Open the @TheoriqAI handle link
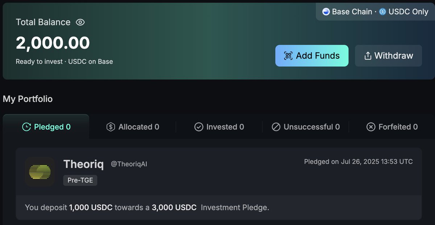This screenshot has height=225, width=435. pyautogui.click(x=129, y=164)
